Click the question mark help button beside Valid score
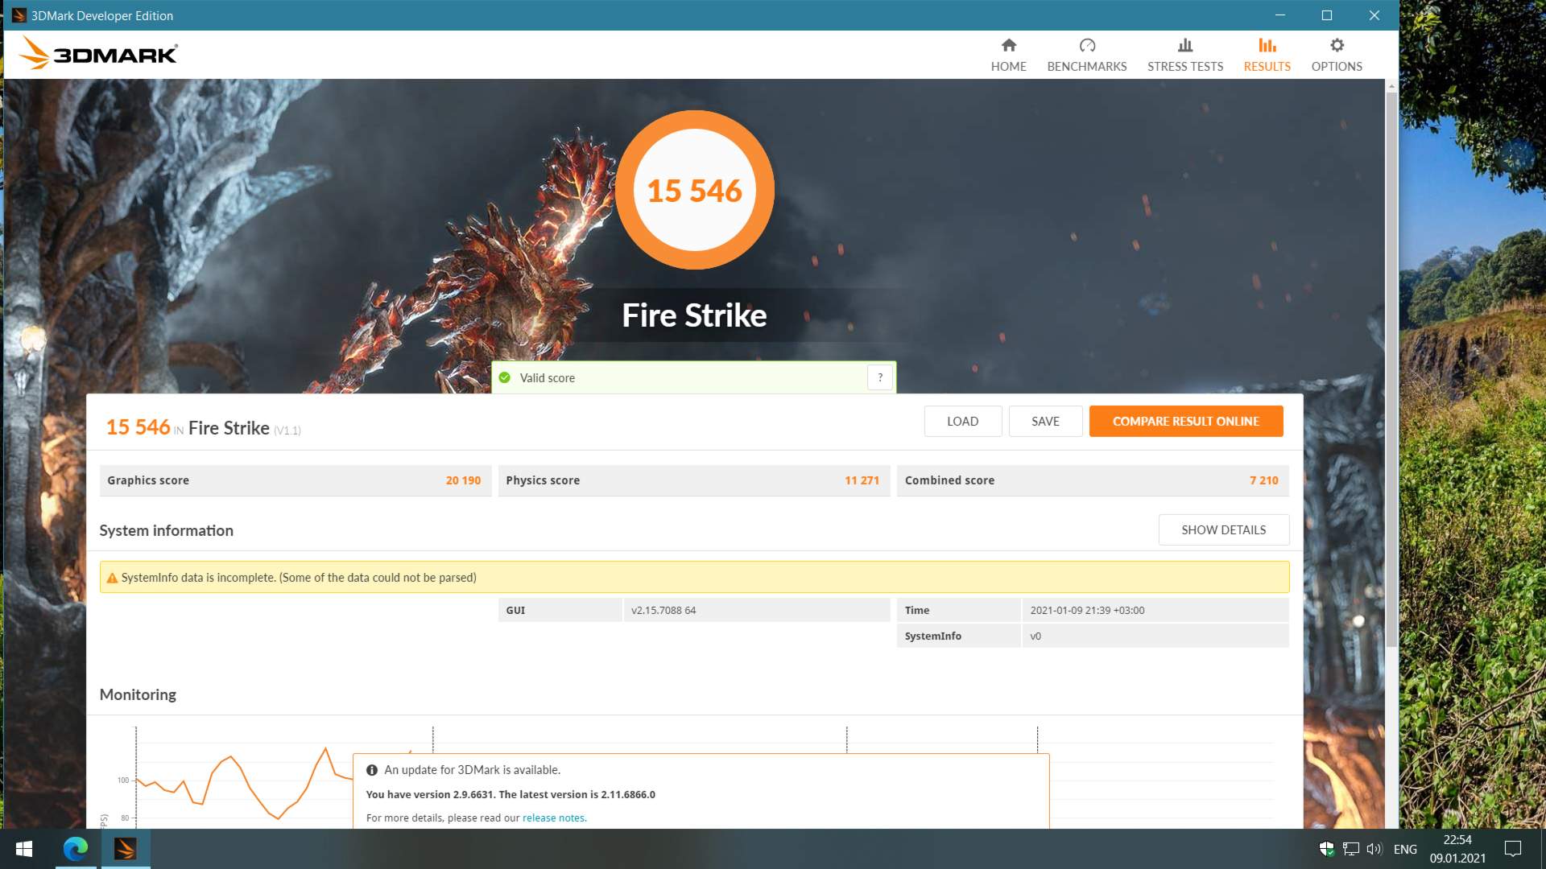 point(879,377)
